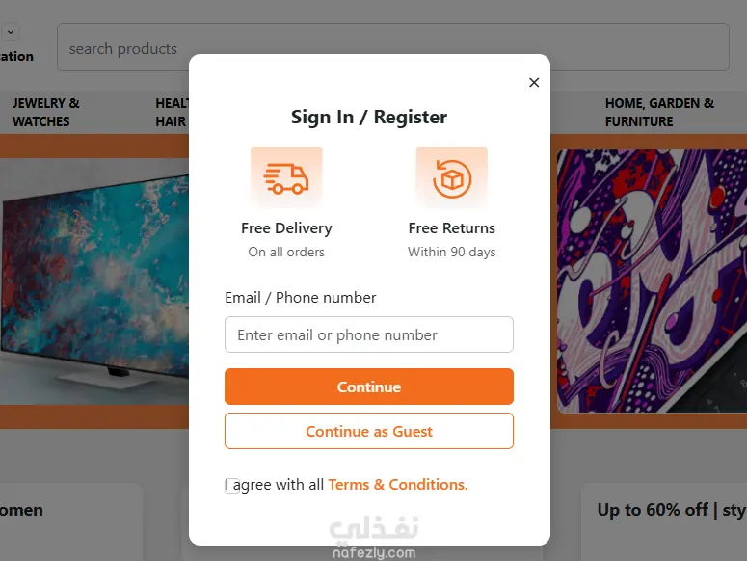
Task: Choose Continue as Guest
Action: (x=369, y=431)
